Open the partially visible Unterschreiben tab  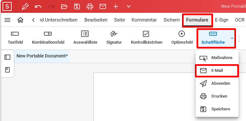59,20
